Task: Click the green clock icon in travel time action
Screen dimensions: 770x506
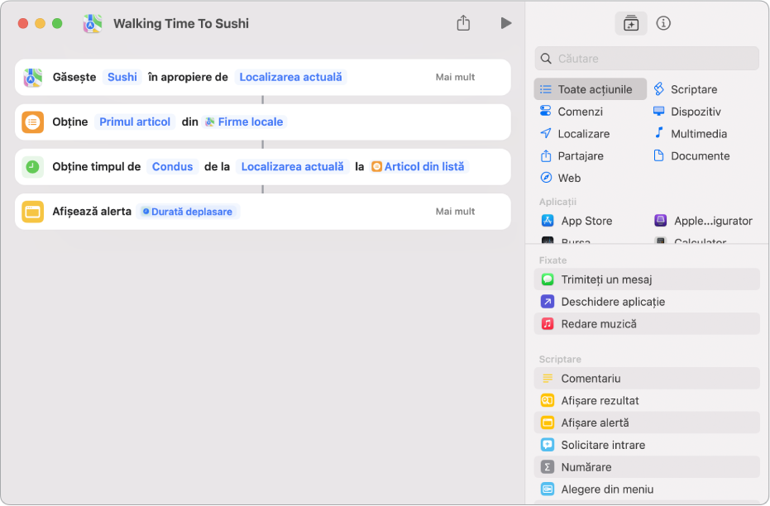Action: (x=33, y=167)
